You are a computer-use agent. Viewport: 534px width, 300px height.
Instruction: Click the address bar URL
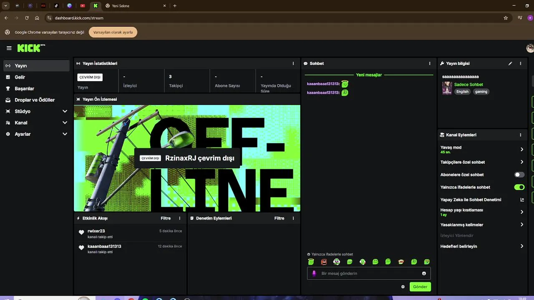click(79, 18)
